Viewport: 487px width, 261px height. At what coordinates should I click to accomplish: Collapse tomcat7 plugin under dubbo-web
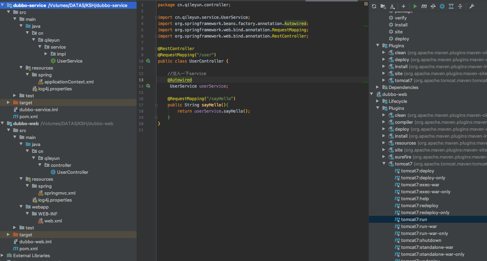(384, 164)
